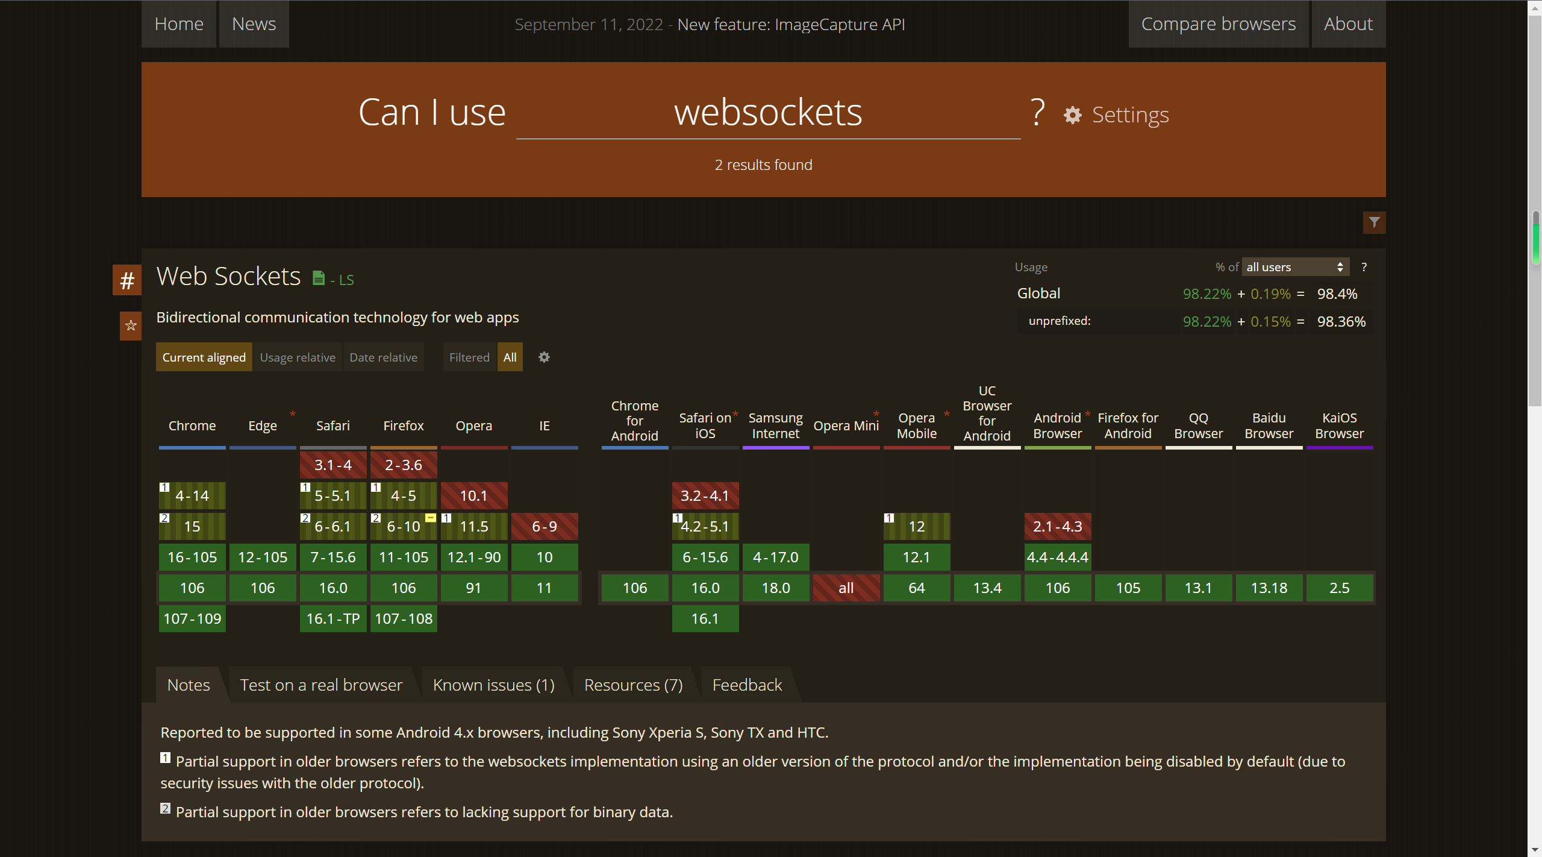Click the Opera 10.1 cell
Image resolution: width=1542 pixels, height=857 pixels.
coord(474,496)
